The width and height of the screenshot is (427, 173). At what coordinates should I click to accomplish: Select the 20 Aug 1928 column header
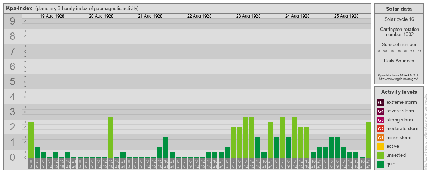click(101, 16)
